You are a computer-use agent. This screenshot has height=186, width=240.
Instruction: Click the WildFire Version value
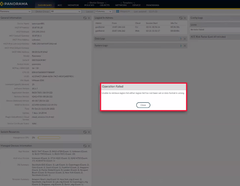[44, 105]
